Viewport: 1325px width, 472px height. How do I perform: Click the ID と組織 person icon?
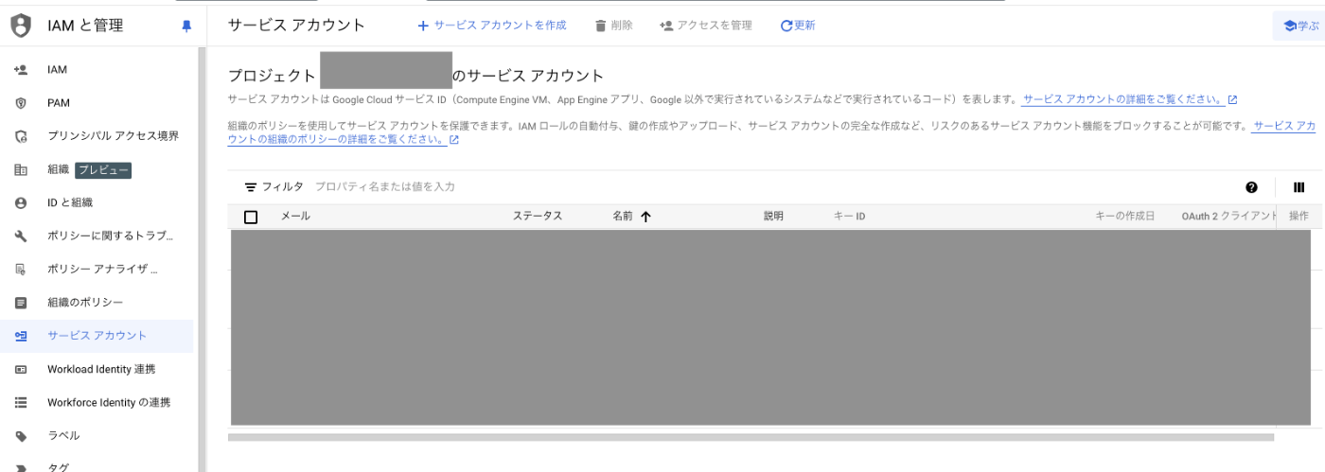(21, 202)
